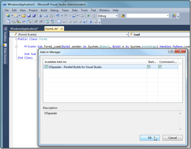This screenshot has width=191, height=149.
Task: Click the standard toolbar overflow options arrow
Action: 178,17
